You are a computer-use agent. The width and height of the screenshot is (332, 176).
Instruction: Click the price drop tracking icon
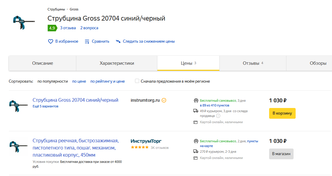(118, 41)
